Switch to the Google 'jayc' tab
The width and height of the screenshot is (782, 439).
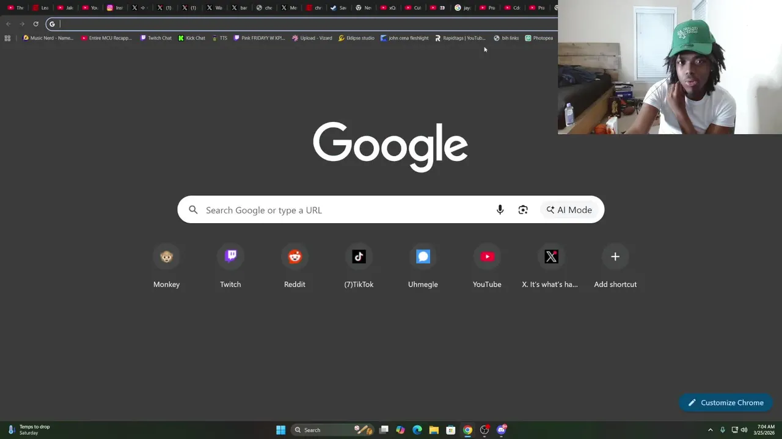tap(463, 8)
